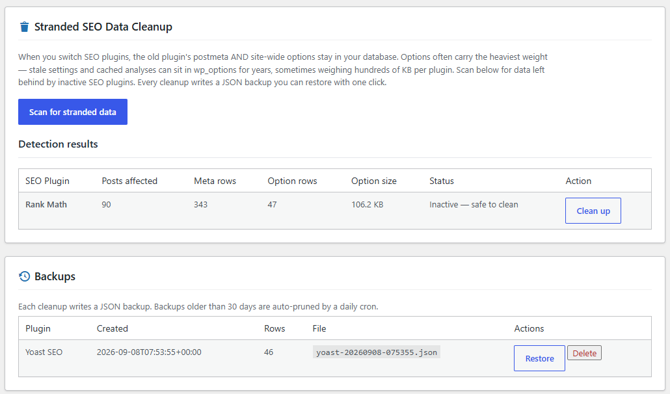Click the Scan for stranded data button
The image size is (670, 394).
coord(73,112)
